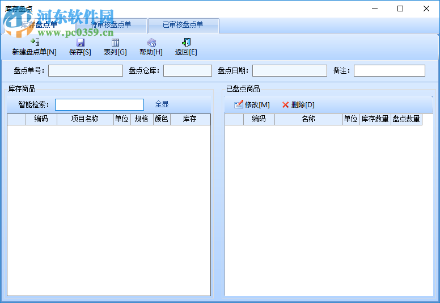Image resolution: width=440 pixels, height=303 pixels.
Task: Click the red X 删除[D] icon
Action: point(285,105)
